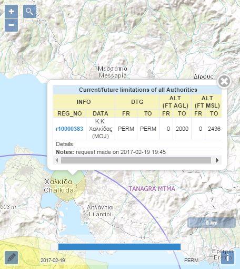Open the map search magnifier tool
Viewport: 240px width, 269px height.
click(29, 12)
